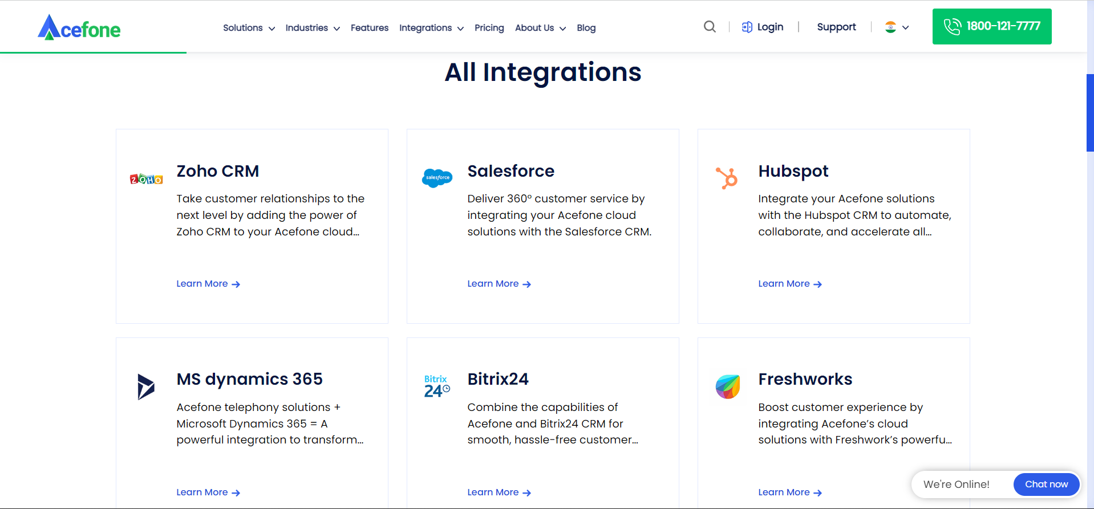This screenshot has height=509, width=1094.
Task: Expand the Industries dropdown menu
Action: pos(312,28)
